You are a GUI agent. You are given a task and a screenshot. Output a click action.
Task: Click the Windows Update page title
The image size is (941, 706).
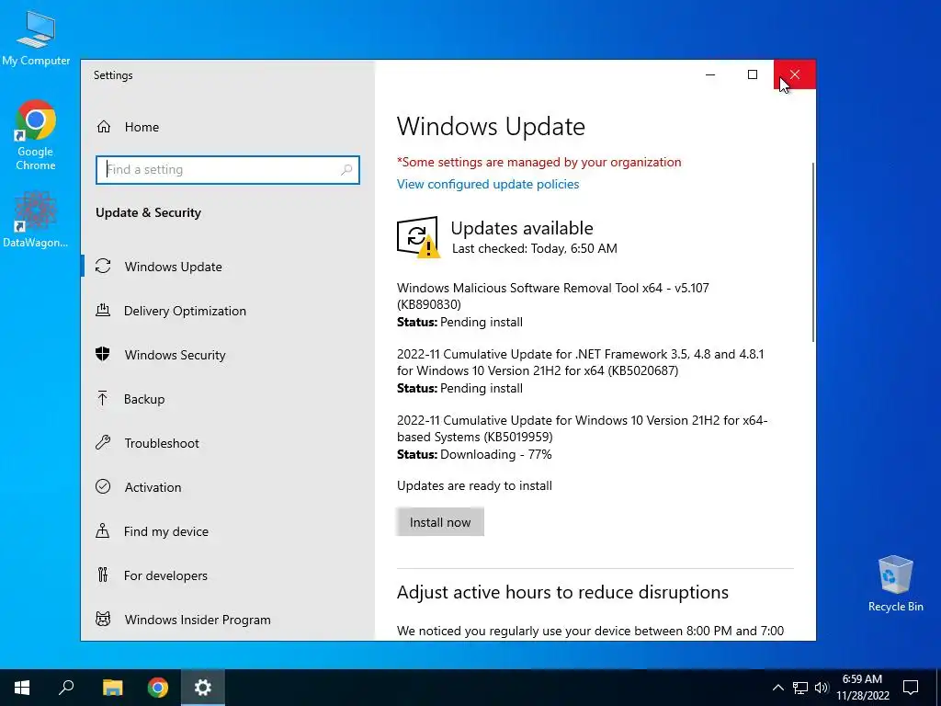[491, 127]
